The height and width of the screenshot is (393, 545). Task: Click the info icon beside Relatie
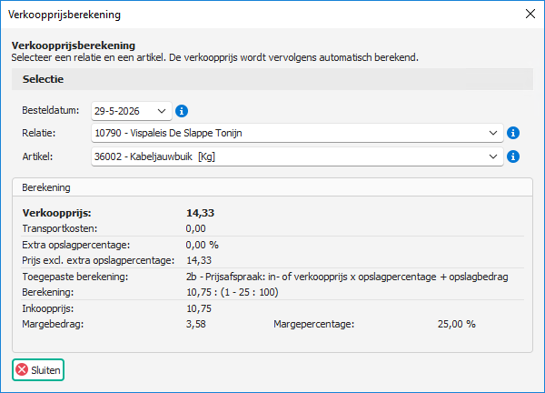click(x=513, y=133)
